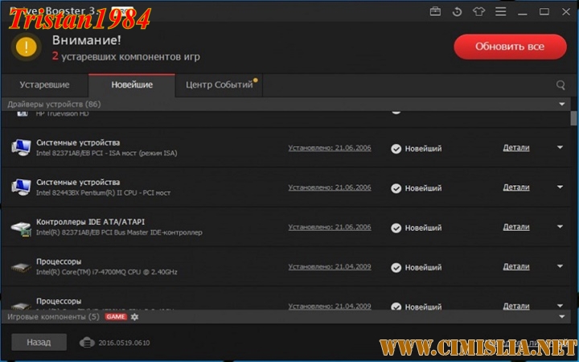Expand the Игровые компоненты (5) section
Screen dimensions: 579x362
click(561, 317)
